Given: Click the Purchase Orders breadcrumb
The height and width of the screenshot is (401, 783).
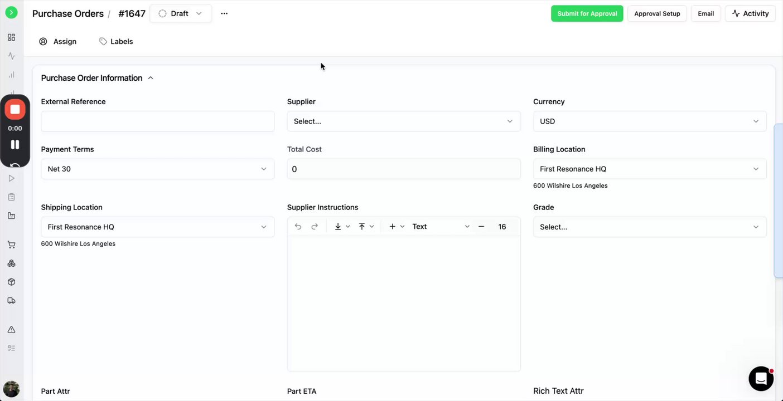Looking at the screenshot, I should tap(68, 13).
